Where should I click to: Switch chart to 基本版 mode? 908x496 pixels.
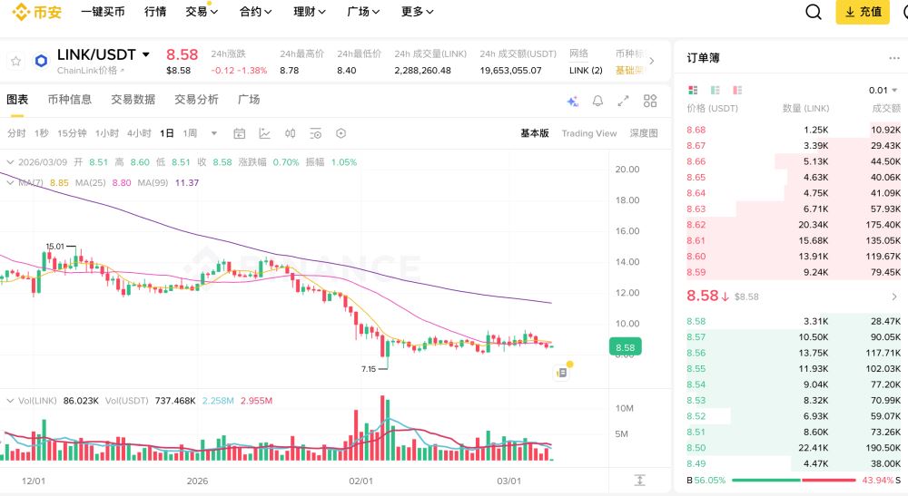pyautogui.click(x=535, y=133)
